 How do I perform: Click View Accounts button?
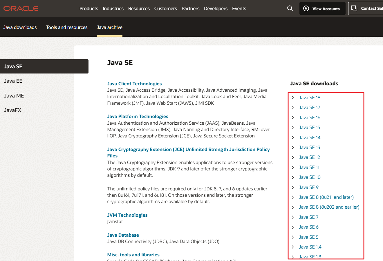pos(322,8)
